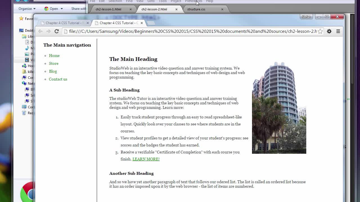Switch to ch2-lesson-2.html editor tab

(x=154, y=9)
